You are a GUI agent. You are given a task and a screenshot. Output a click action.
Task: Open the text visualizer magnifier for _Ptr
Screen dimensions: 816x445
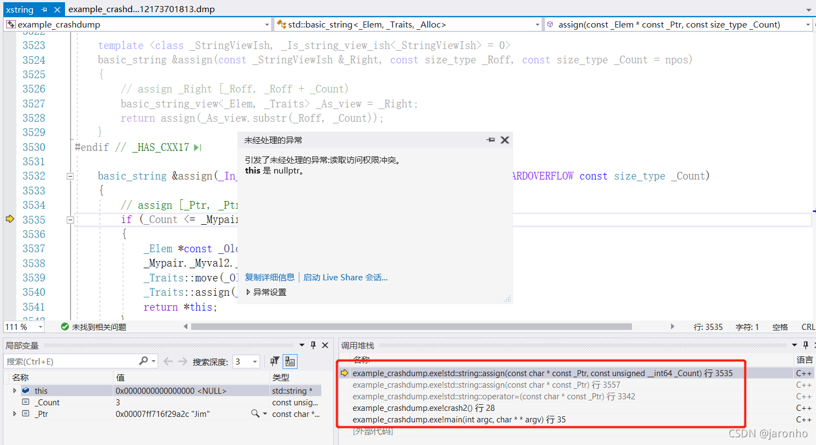click(255, 413)
